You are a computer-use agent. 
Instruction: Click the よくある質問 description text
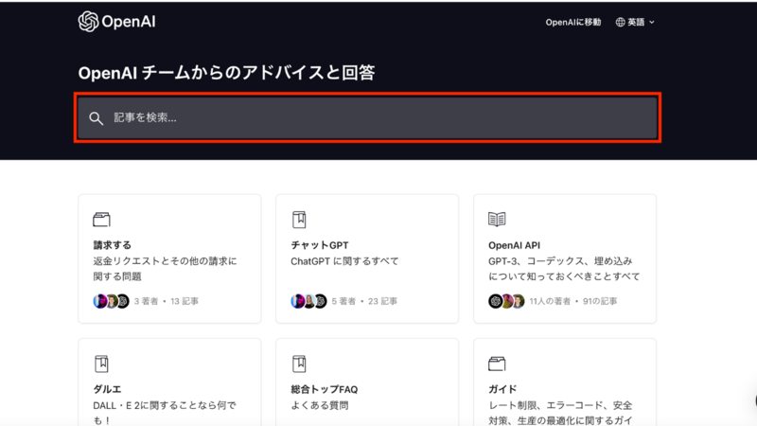[320, 406]
